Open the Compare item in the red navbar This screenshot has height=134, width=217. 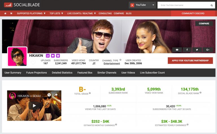(x=119, y=14)
